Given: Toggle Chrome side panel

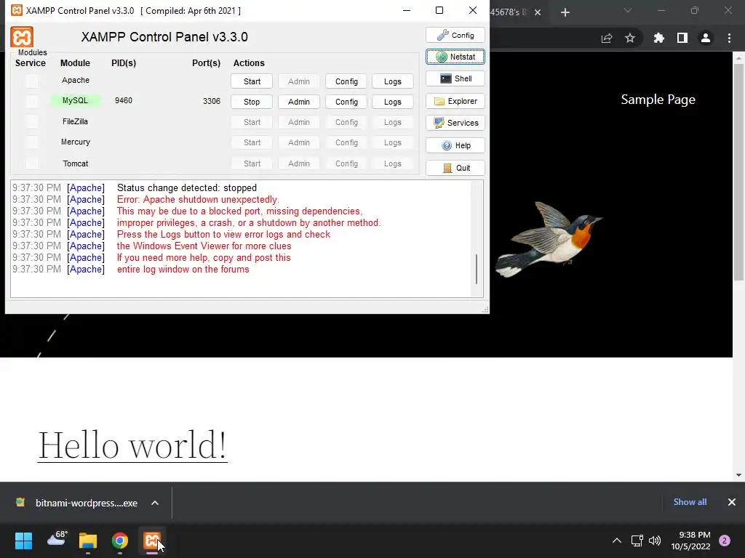Looking at the screenshot, I should (x=682, y=39).
